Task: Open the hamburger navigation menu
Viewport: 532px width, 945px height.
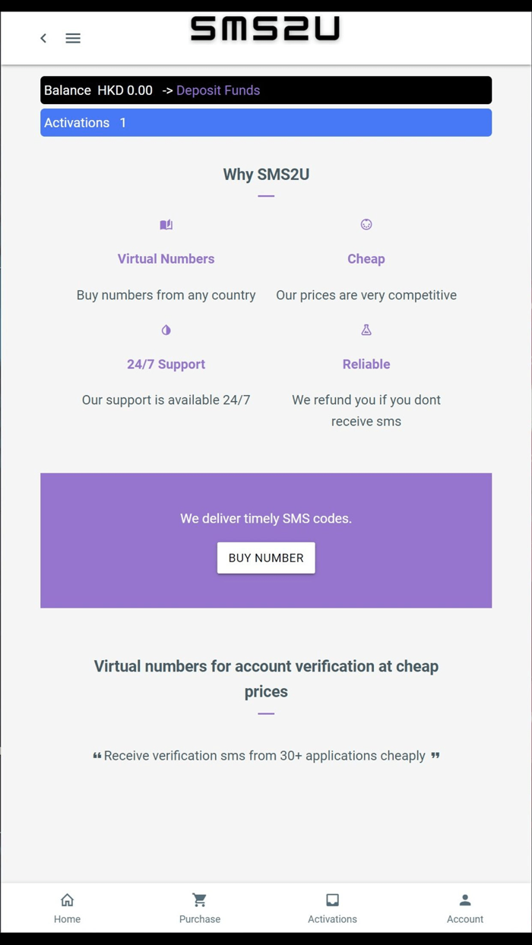Action: 73,38
